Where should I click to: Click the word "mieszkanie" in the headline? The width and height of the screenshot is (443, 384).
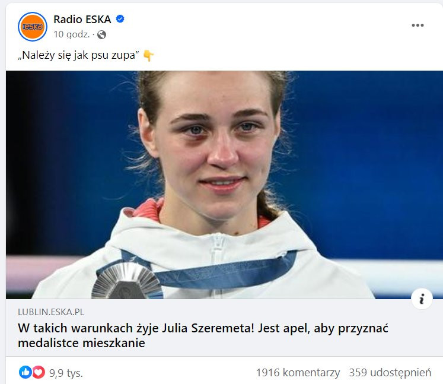114,343
